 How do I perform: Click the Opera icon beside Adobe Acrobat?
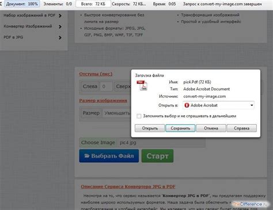[x=187, y=105]
